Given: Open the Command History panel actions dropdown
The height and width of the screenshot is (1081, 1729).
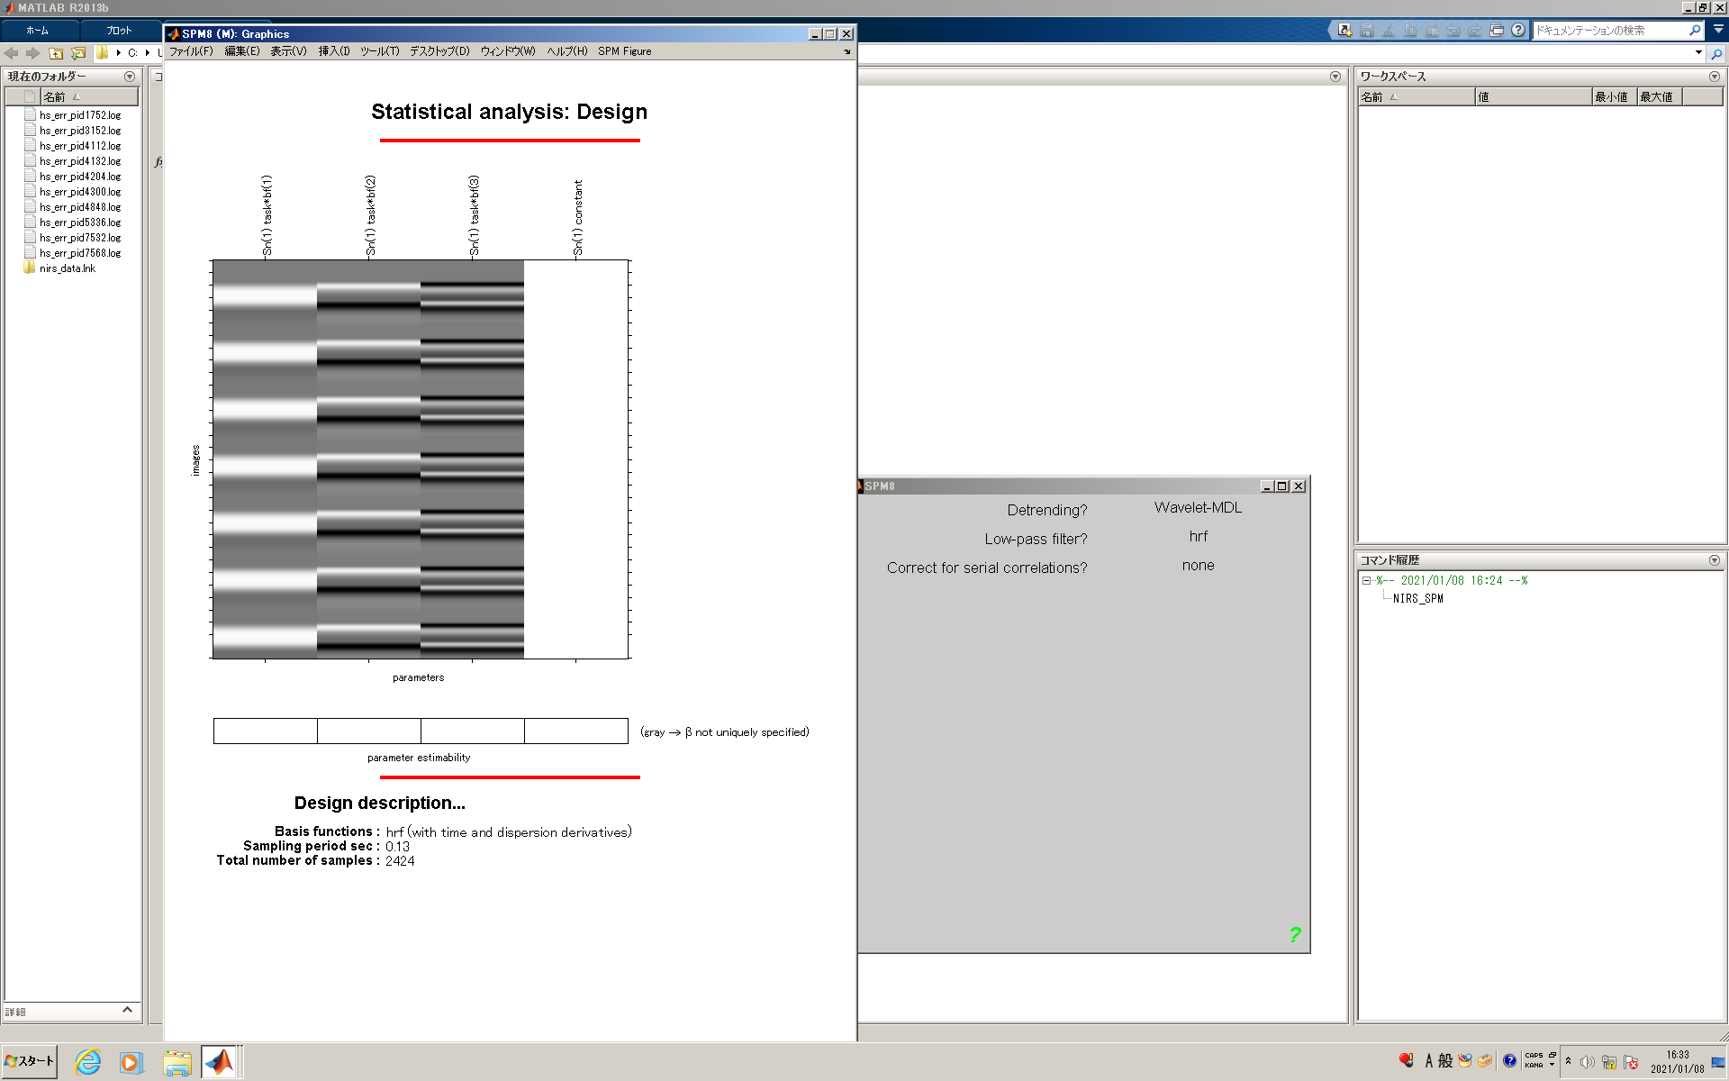Looking at the screenshot, I should (x=1714, y=560).
